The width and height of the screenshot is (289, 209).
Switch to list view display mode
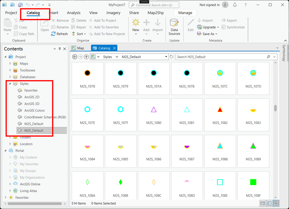269,203
